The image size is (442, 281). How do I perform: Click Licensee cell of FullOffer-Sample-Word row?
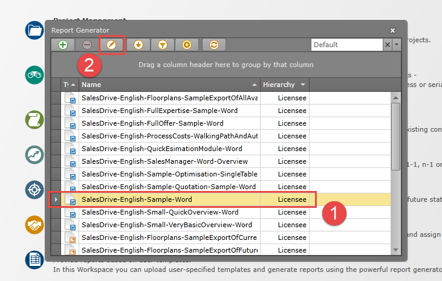coord(285,123)
